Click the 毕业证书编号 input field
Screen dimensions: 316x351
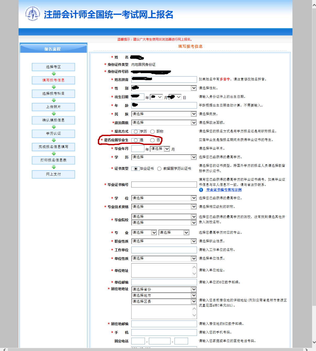[164, 185]
